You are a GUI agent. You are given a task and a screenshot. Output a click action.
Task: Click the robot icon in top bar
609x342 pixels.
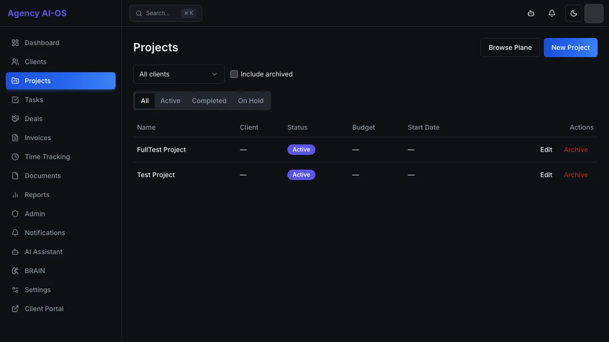tap(531, 13)
